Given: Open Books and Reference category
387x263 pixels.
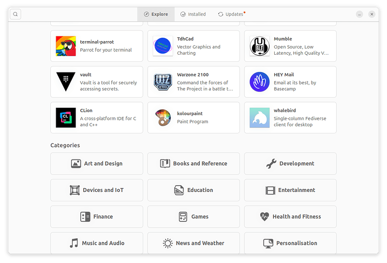Looking at the screenshot, I should pos(193,164).
